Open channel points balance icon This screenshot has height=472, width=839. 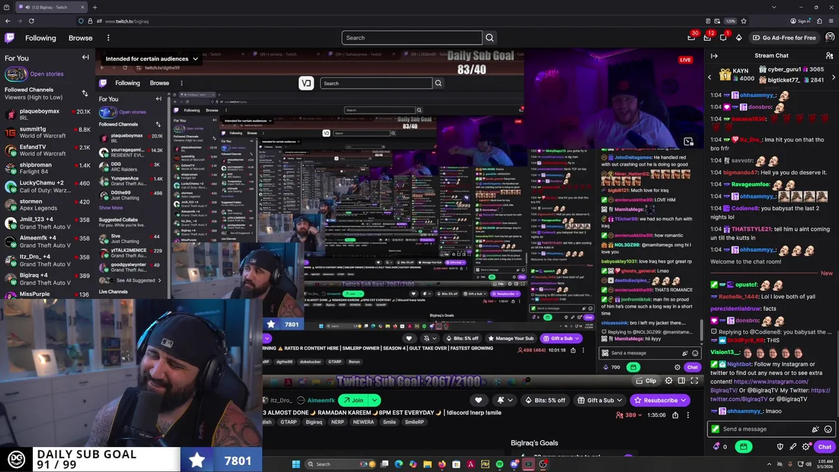click(716, 447)
